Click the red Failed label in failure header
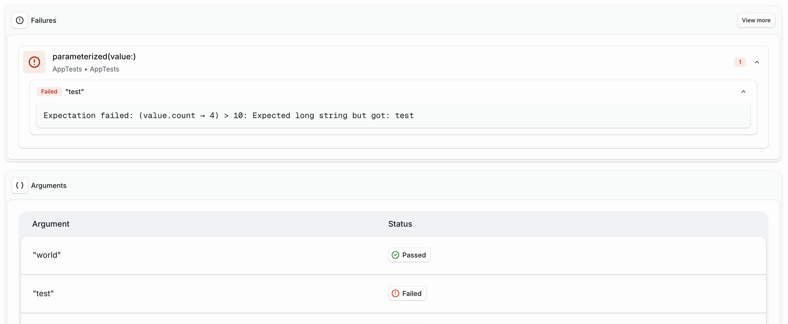Viewport: 788px width, 324px height. tap(49, 92)
